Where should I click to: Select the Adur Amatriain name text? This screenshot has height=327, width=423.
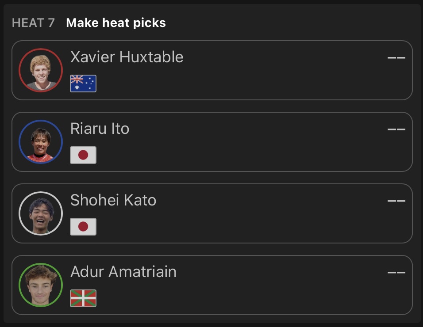tap(123, 272)
